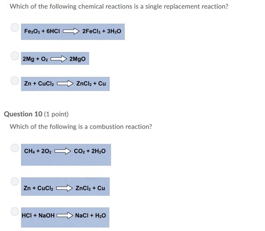Image resolution: width=265 pixels, height=231 pixels.
Task: Click the combustion reaction question text
Action: 81,127
